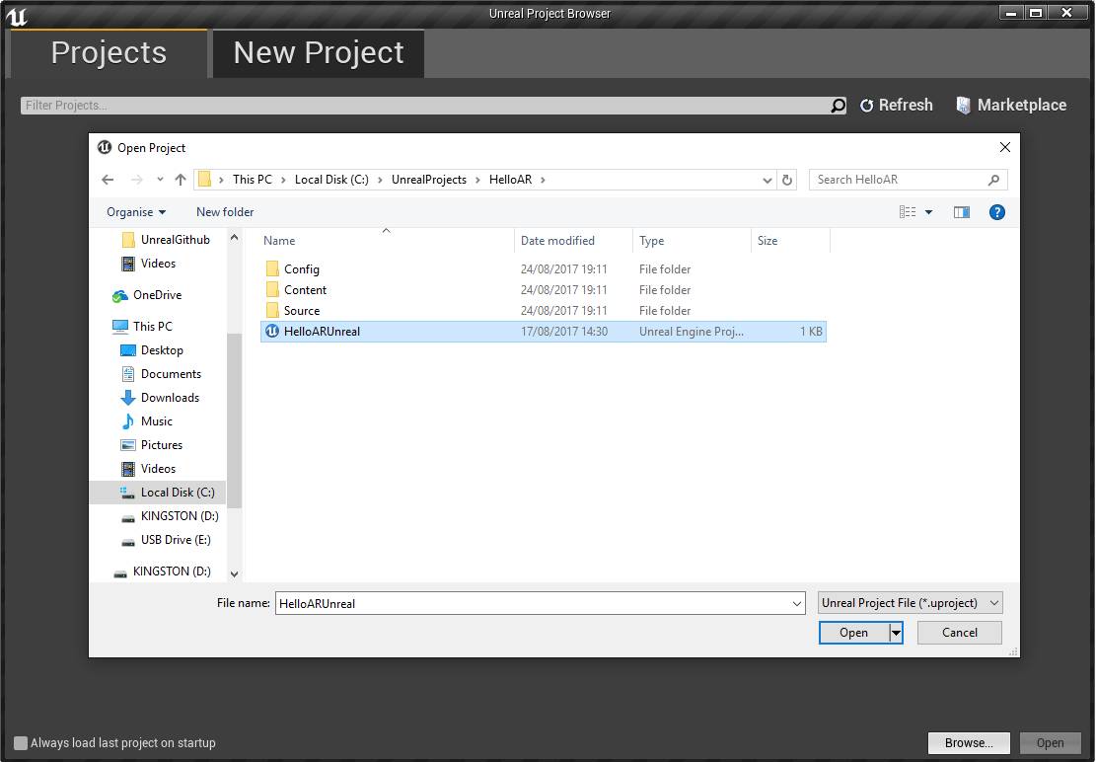This screenshot has width=1096, height=762.
Task: Click the back navigation arrow
Action: coord(108,180)
